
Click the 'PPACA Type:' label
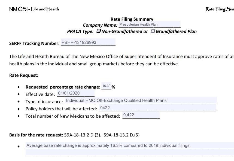(80, 31)
